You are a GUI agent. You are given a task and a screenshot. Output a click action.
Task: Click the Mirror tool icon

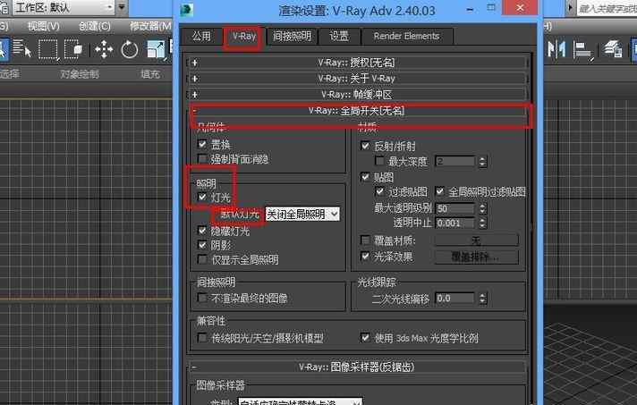coord(556,49)
